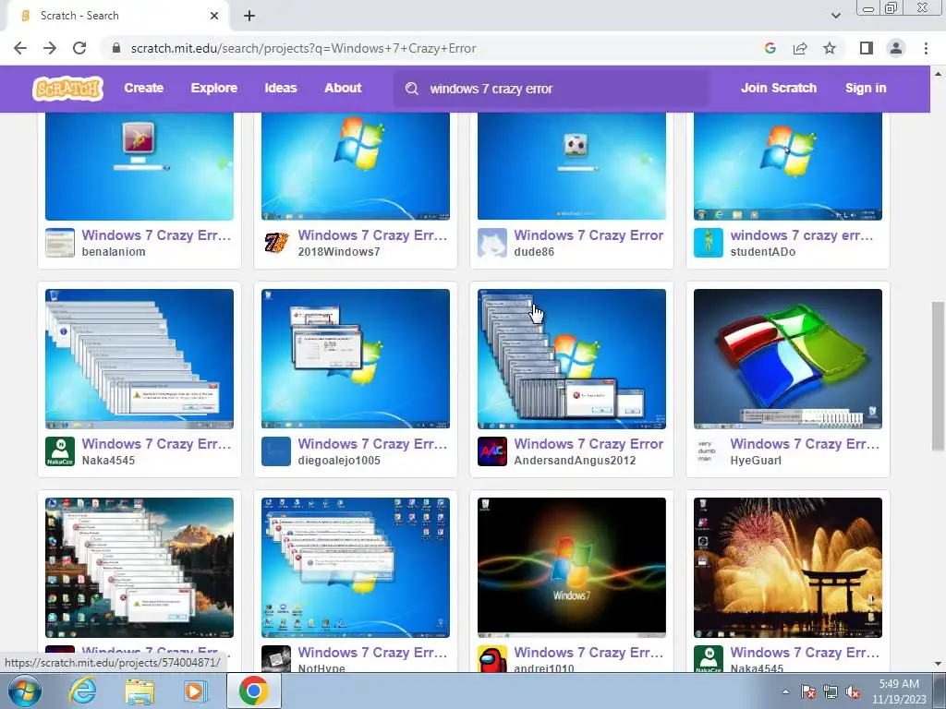
Task: Open HyeGuarl's glass Windows logo thumbnail
Action: point(788,359)
